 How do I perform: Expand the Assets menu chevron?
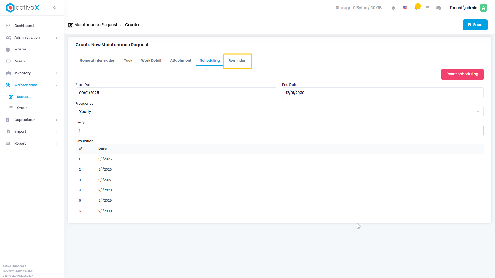click(56, 61)
